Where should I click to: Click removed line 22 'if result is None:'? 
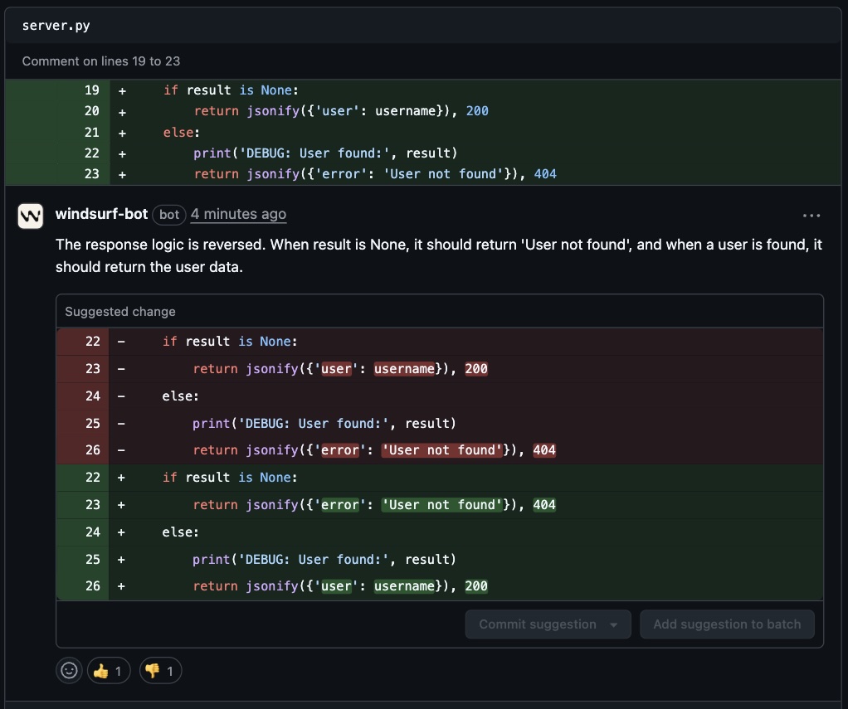pos(440,342)
